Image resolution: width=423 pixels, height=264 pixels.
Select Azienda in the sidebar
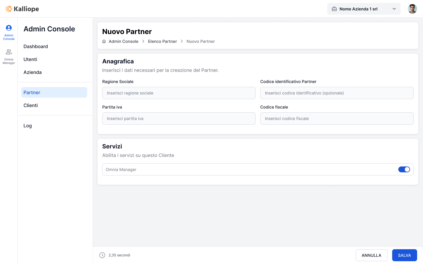[x=33, y=72]
